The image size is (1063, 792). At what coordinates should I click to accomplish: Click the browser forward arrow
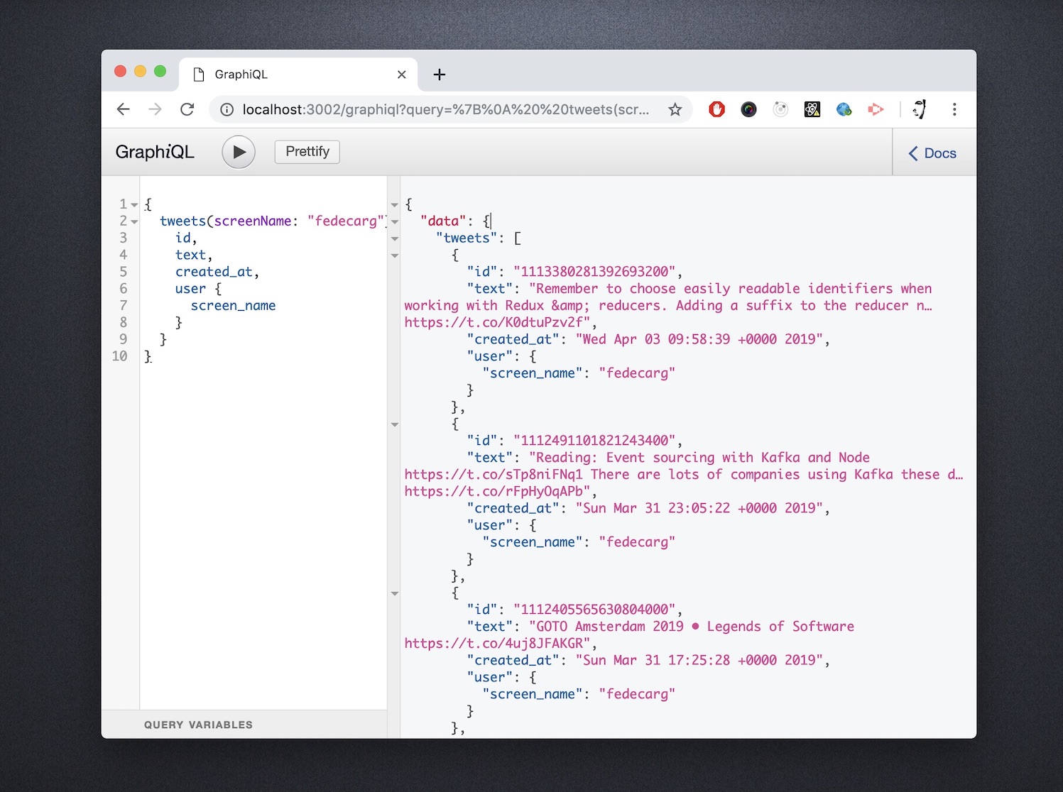coord(155,109)
